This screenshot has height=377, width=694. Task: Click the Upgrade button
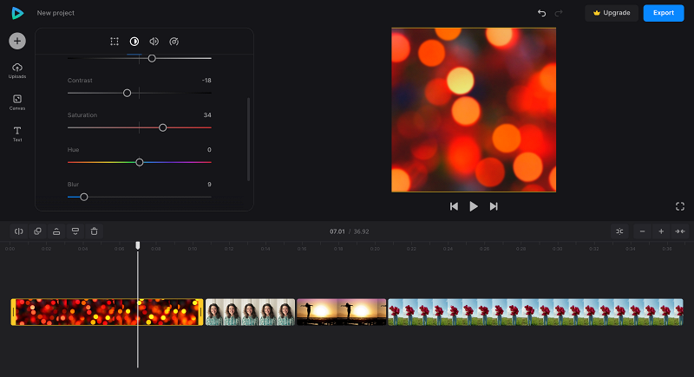click(x=612, y=13)
